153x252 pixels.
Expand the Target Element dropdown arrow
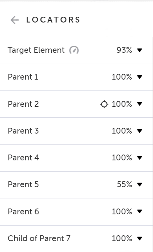tap(140, 50)
